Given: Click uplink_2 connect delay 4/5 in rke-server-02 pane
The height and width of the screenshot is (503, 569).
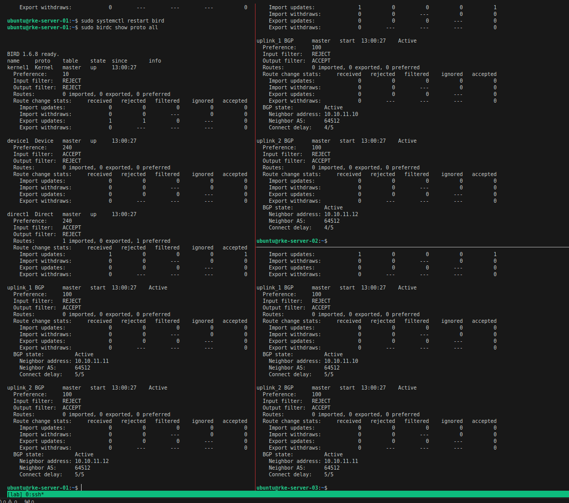Looking at the screenshot, I should (328, 227).
